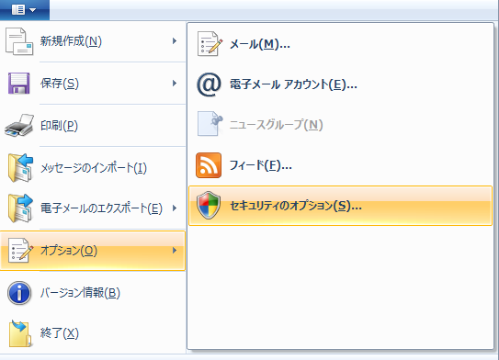Expand the オプション submenu arrow
The height and width of the screenshot is (360, 499).
175,251
